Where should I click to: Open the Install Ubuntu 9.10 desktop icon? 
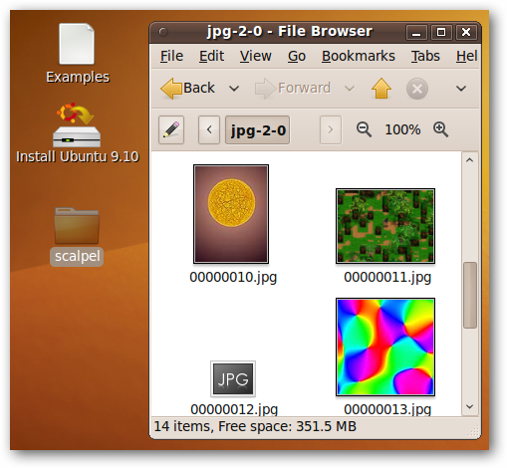coord(77,125)
